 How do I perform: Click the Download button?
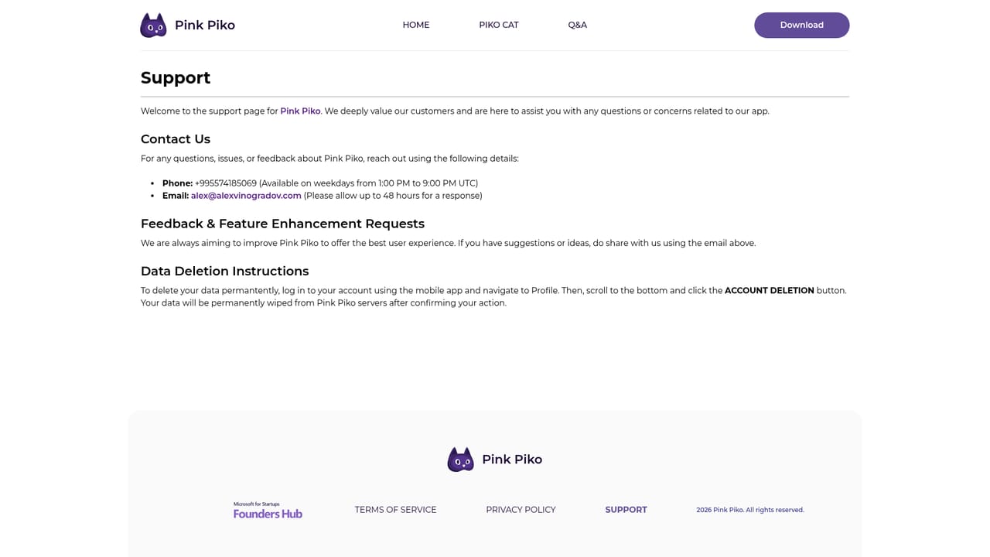(802, 25)
